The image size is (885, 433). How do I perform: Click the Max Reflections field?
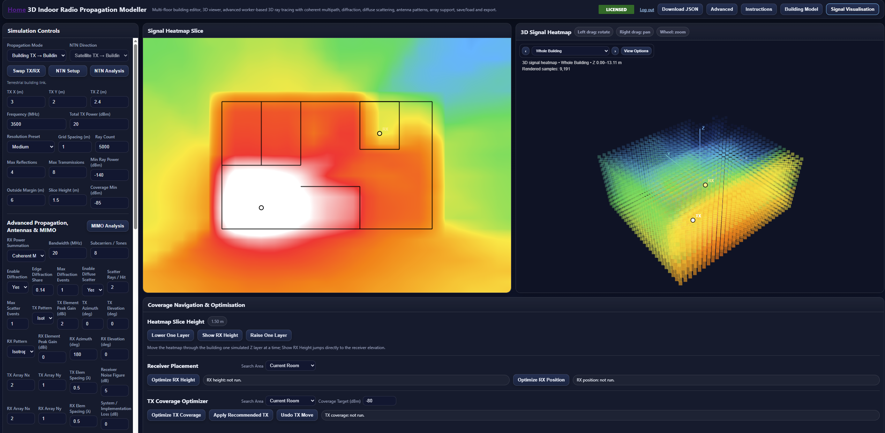pos(26,172)
